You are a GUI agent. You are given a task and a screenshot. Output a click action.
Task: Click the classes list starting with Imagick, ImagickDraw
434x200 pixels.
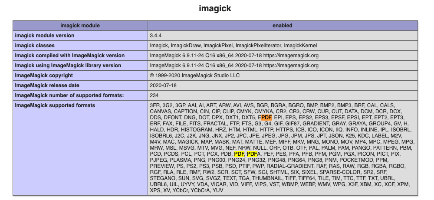point(233,46)
